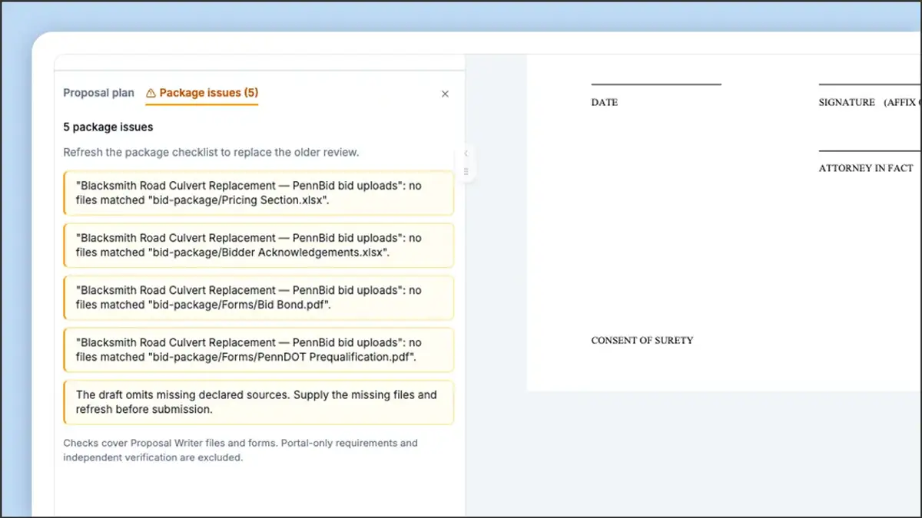
Task: Click the DATE label in the document
Action: click(605, 103)
